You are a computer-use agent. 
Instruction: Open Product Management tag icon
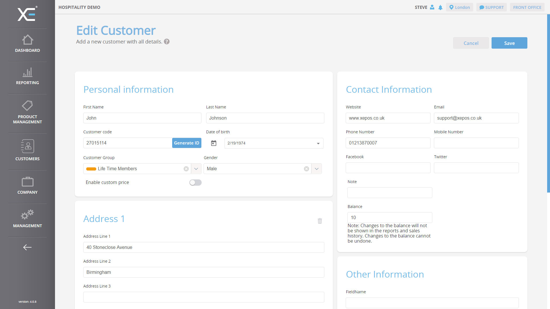27,106
